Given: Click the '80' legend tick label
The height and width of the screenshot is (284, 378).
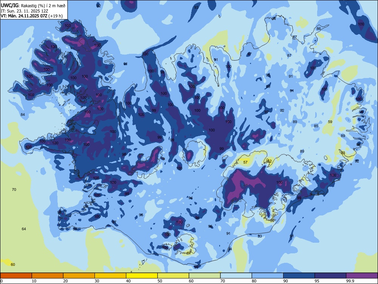Looking at the screenshot, I should [254, 281].
